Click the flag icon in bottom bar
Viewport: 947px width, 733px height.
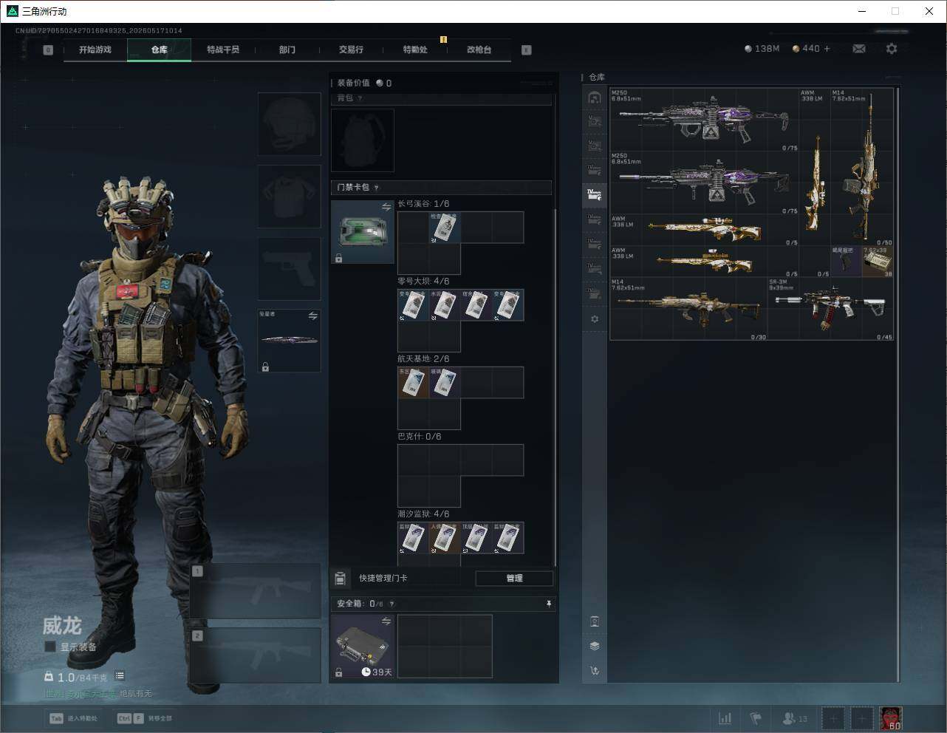tap(756, 718)
